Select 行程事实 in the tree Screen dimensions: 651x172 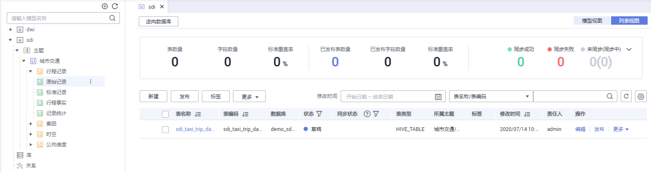coord(56,103)
